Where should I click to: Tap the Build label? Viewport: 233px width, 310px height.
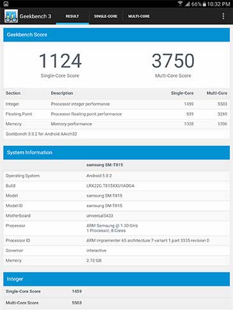pos(10,186)
